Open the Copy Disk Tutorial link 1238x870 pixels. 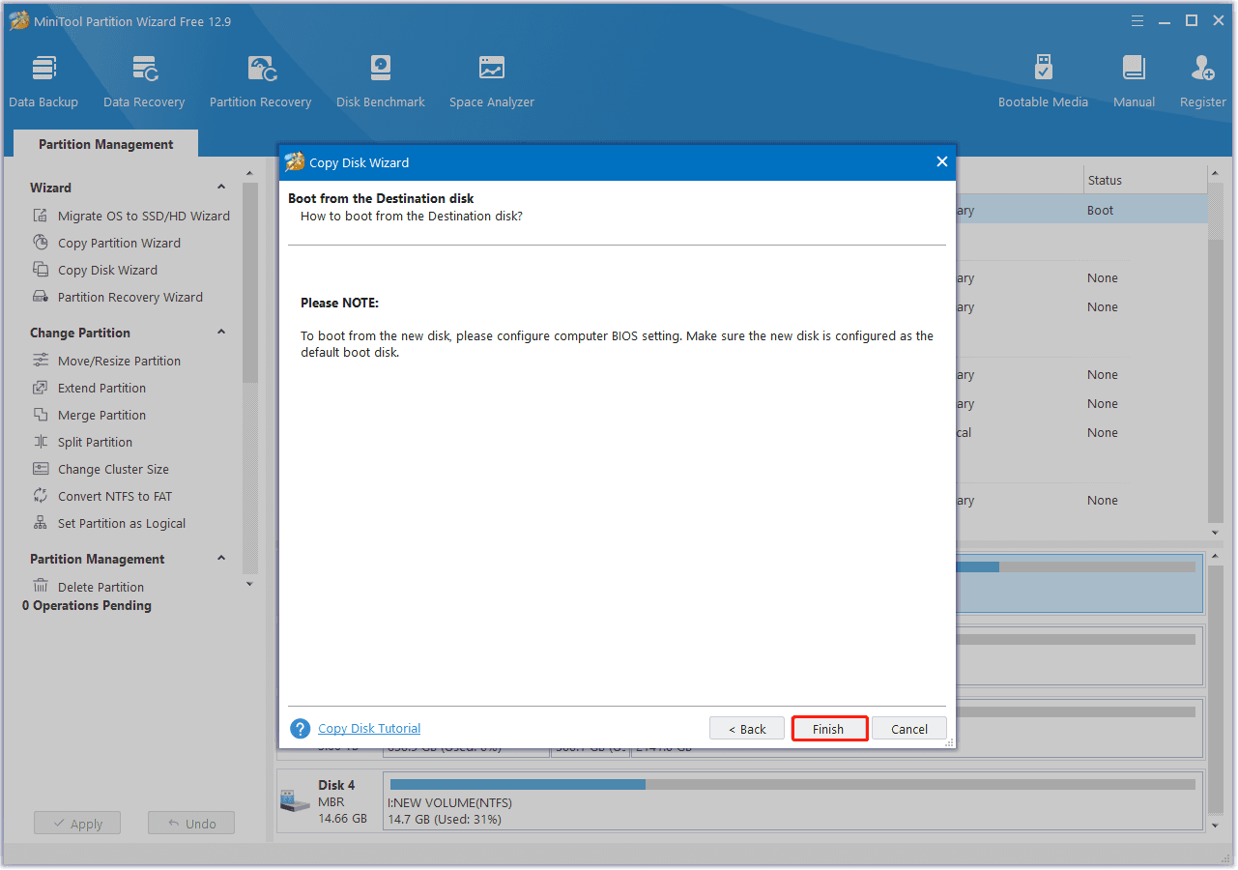[369, 728]
